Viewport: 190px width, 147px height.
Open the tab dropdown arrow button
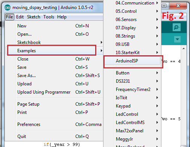click(177, 39)
